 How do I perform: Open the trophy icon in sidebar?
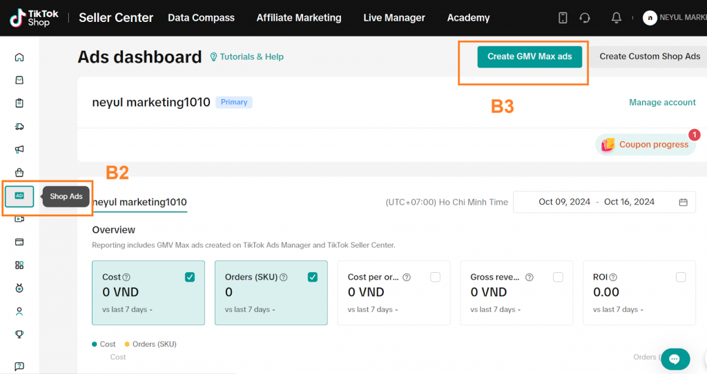(19, 335)
